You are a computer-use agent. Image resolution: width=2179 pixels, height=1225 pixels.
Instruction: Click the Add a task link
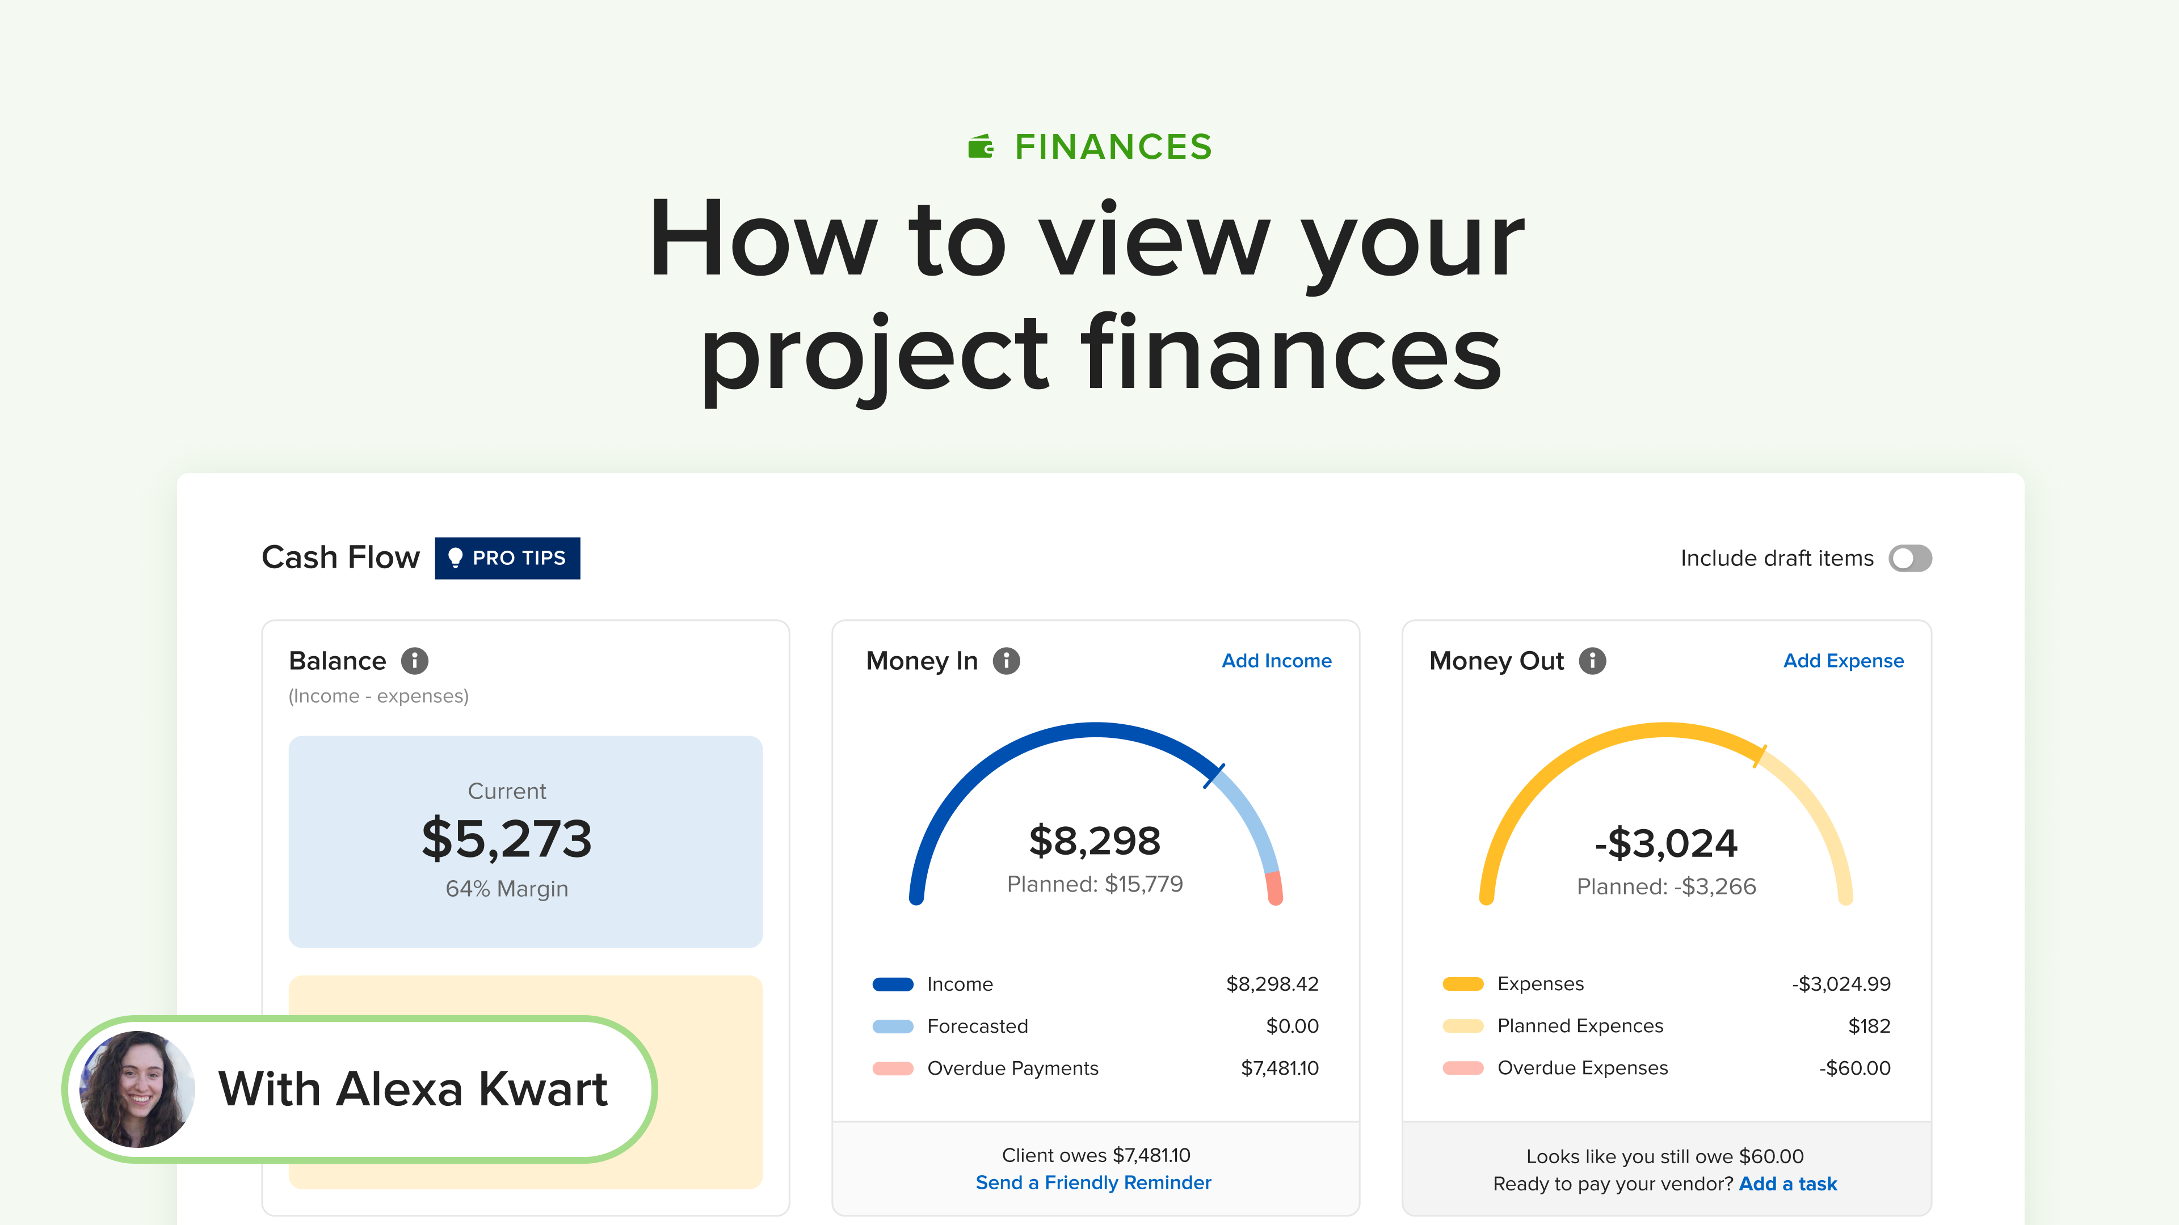tap(1787, 1184)
